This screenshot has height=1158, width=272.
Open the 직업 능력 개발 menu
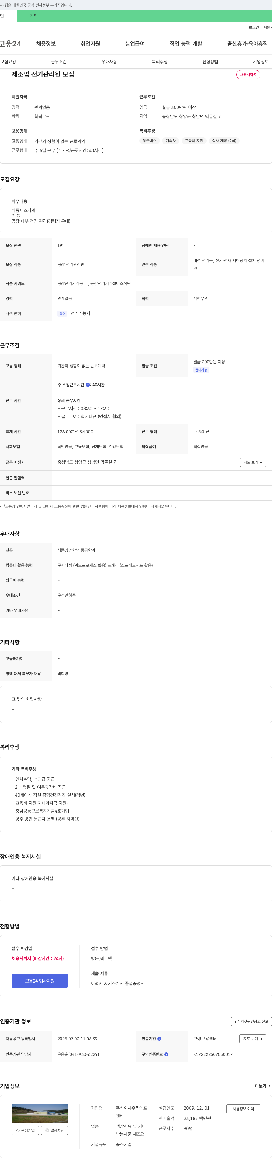(186, 44)
